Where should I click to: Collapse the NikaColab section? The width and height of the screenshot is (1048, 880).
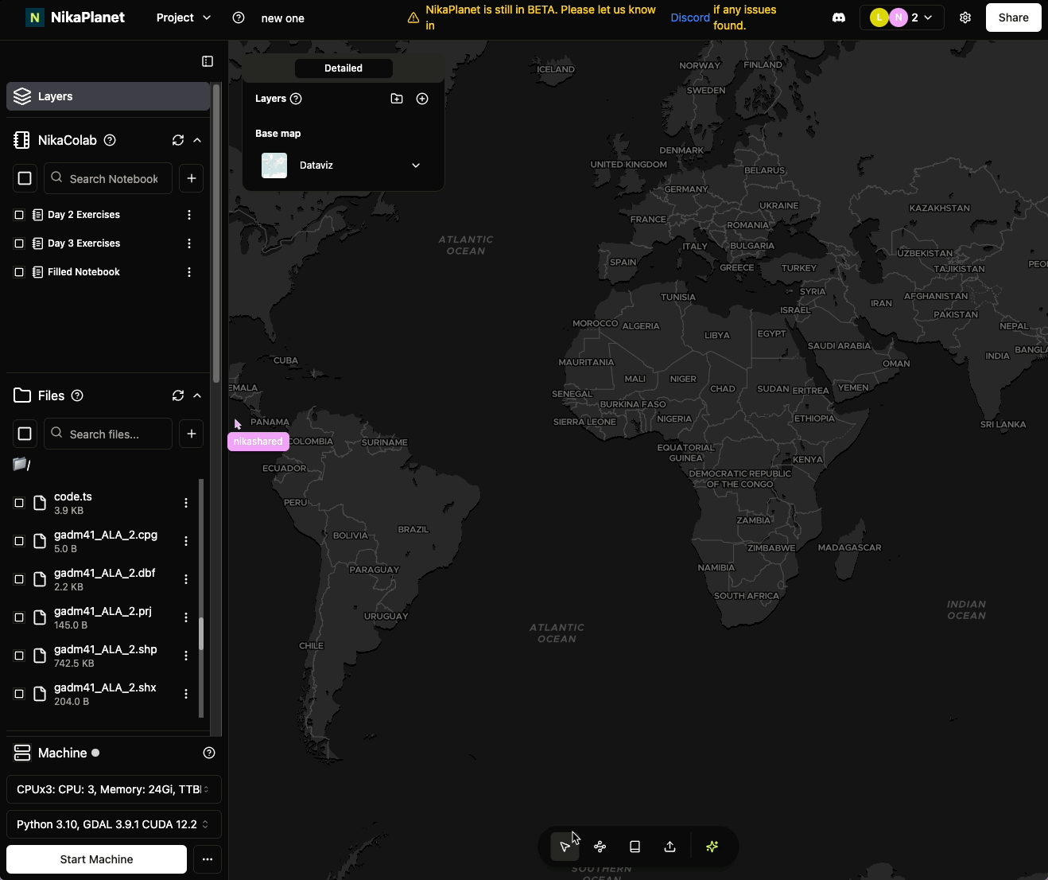[197, 140]
